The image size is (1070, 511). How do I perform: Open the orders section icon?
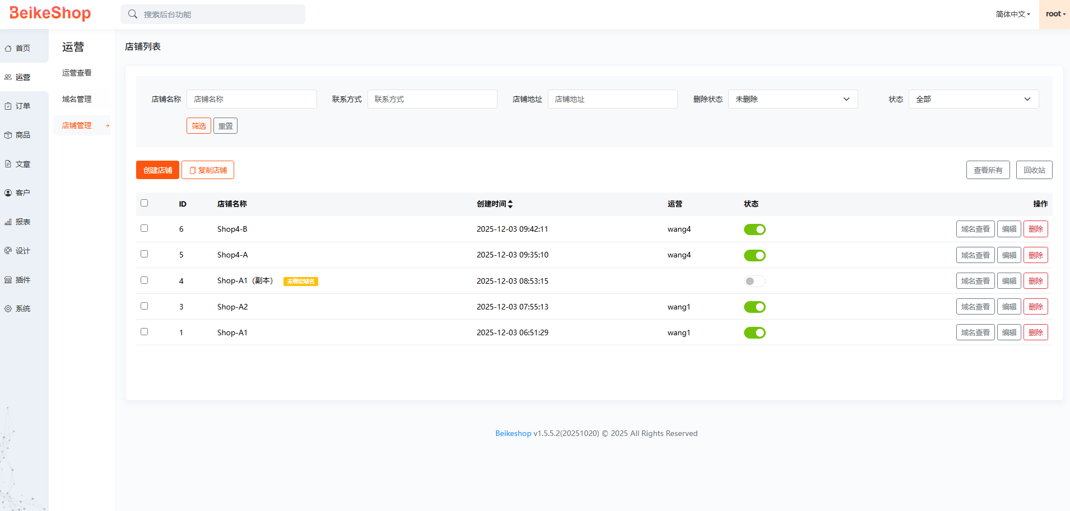point(8,106)
